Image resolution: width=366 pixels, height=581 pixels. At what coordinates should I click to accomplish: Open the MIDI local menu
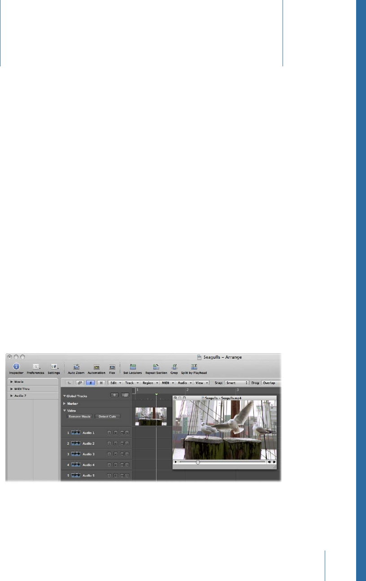click(168, 383)
